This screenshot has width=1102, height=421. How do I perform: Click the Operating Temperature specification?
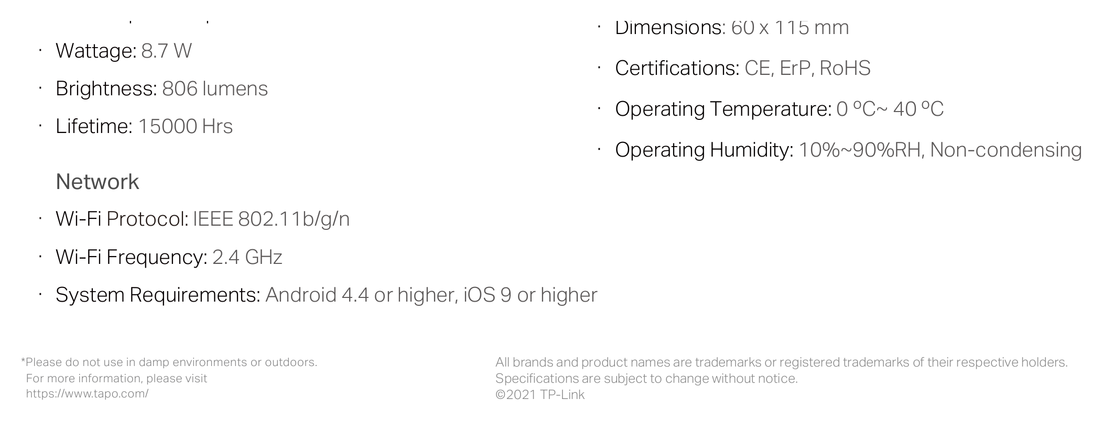(779, 109)
